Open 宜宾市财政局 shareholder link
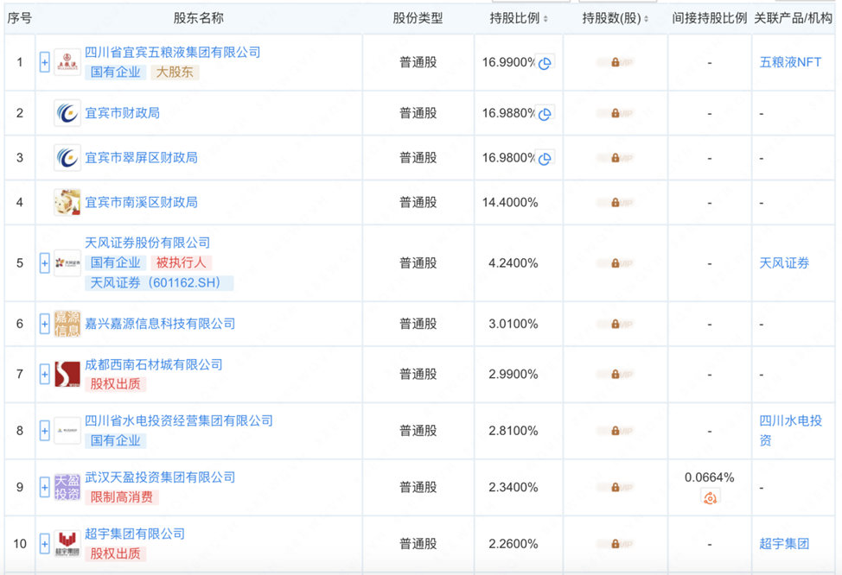This screenshot has height=575, width=842. [123, 113]
